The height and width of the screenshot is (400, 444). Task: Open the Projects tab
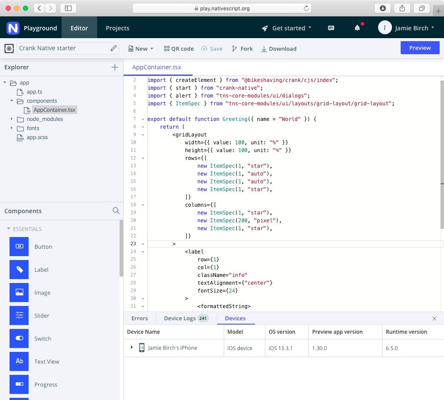coord(118,28)
